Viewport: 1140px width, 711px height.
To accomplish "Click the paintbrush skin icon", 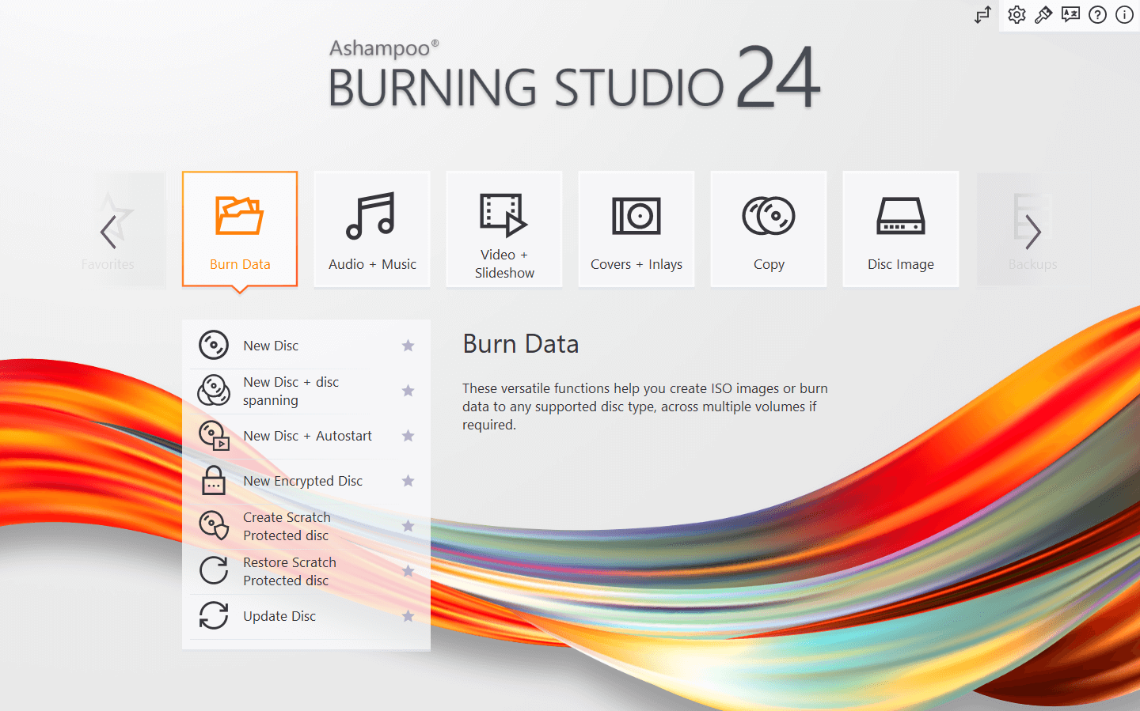I will 1043,15.
